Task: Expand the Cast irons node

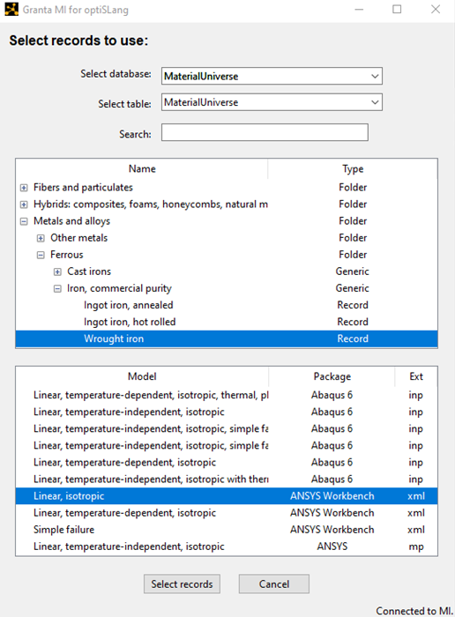Action: [57, 271]
